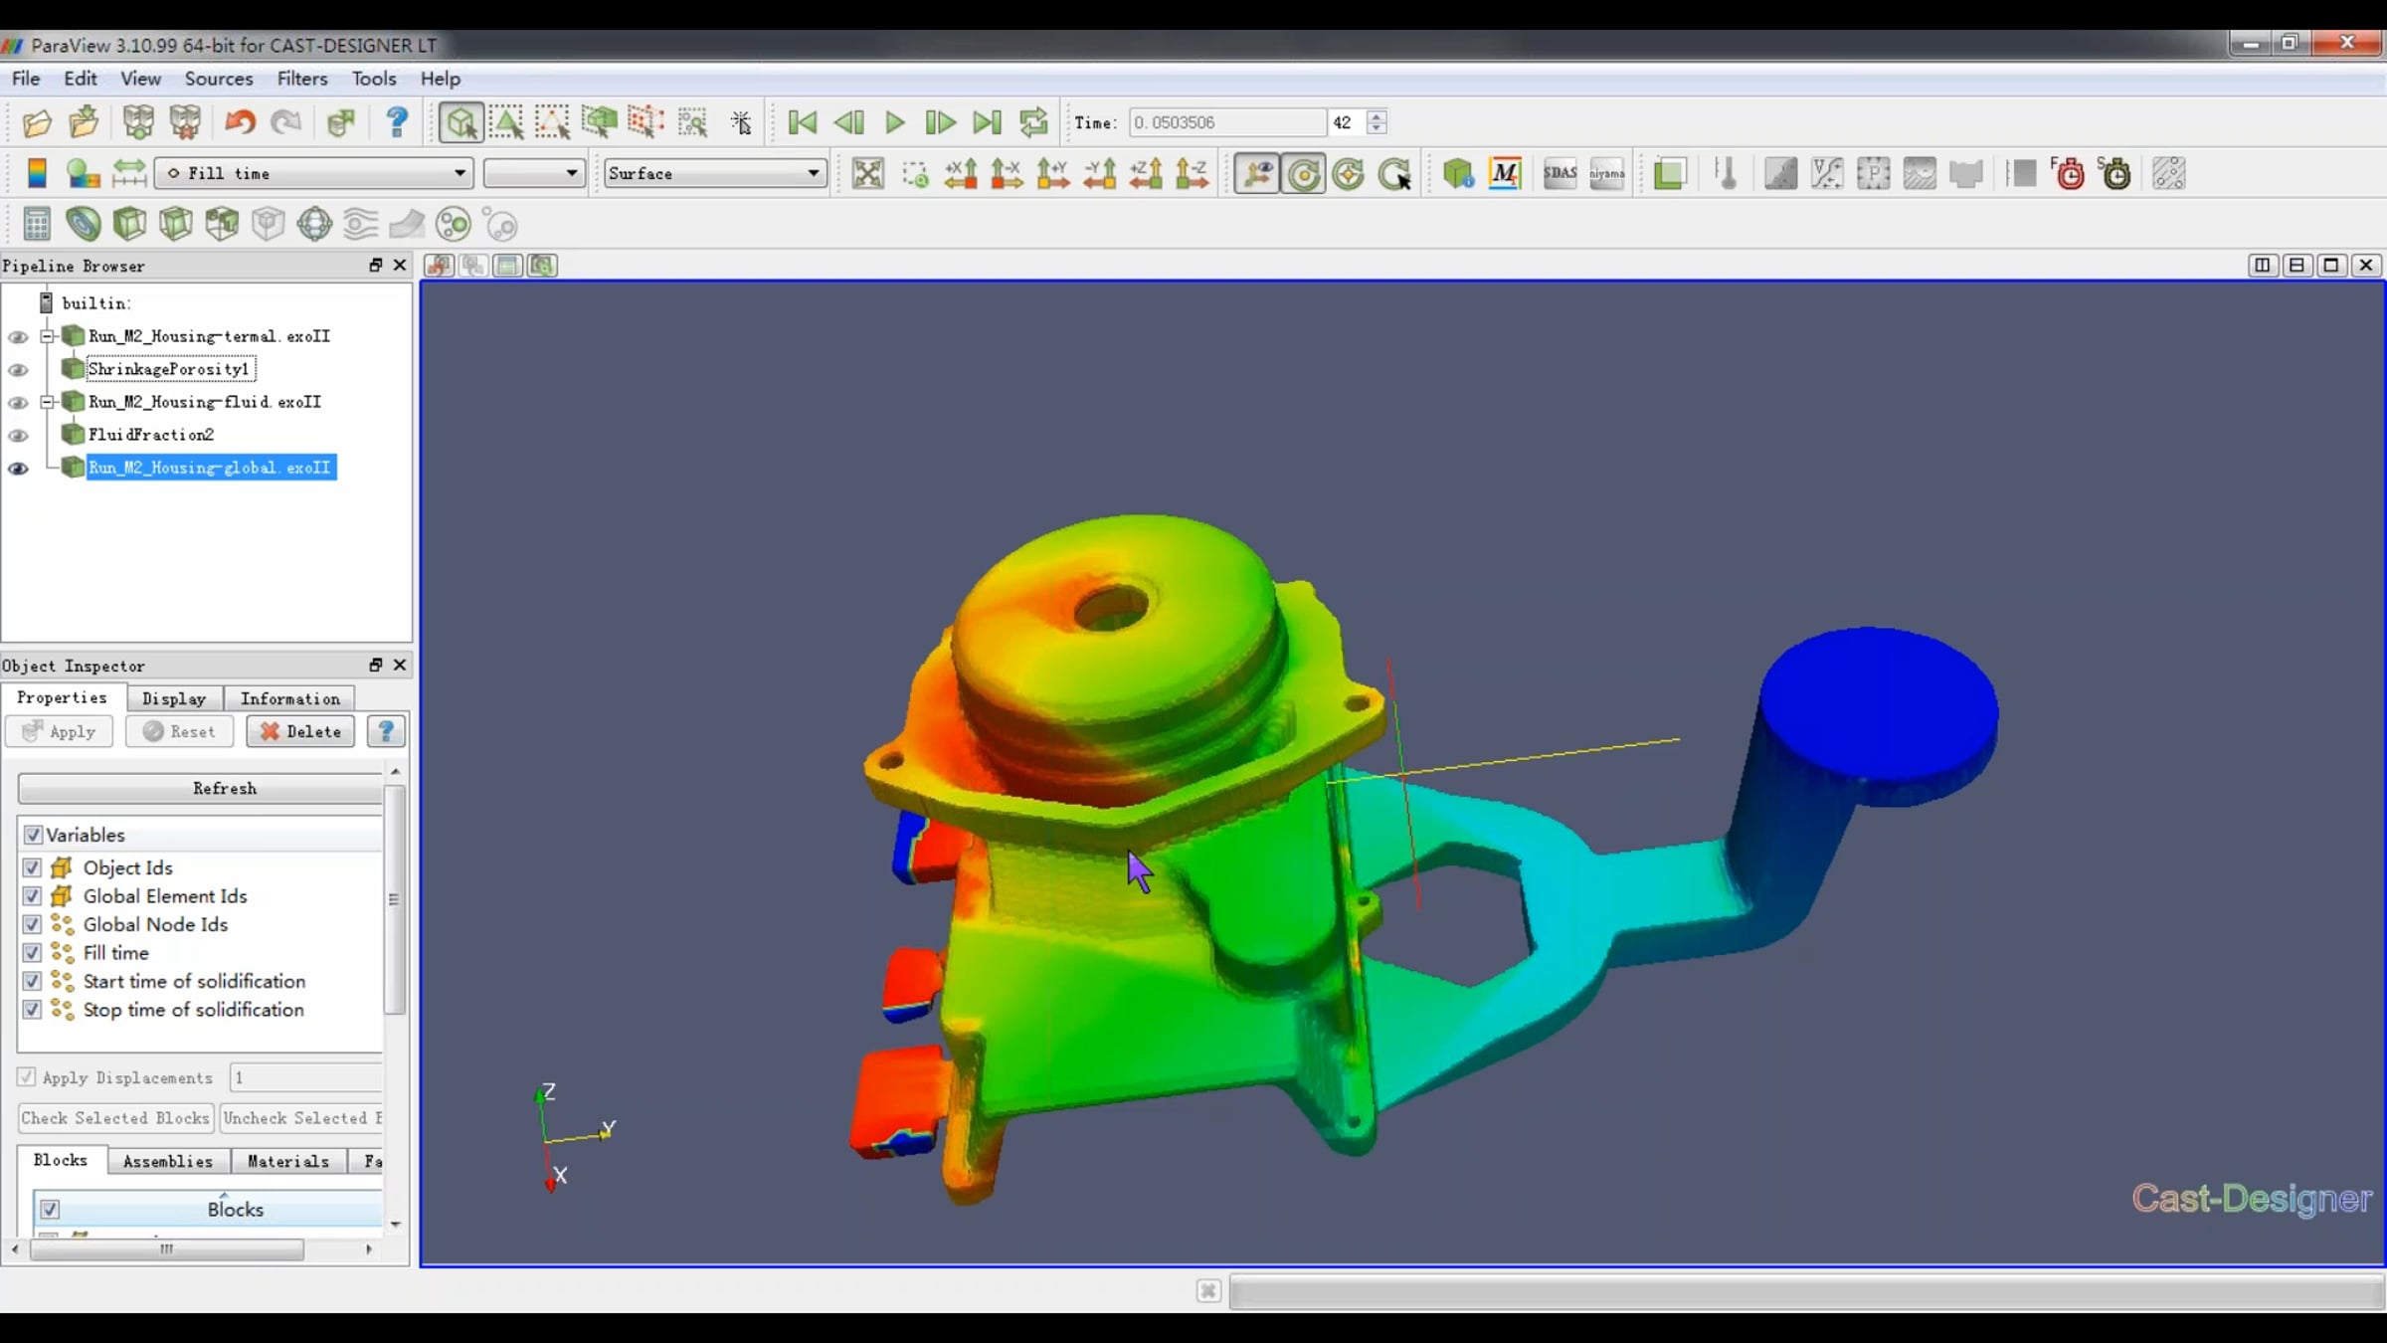The width and height of the screenshot is (2387, 1343).
Task: Click the Reset Camera icon
Action: coord(867,174)
